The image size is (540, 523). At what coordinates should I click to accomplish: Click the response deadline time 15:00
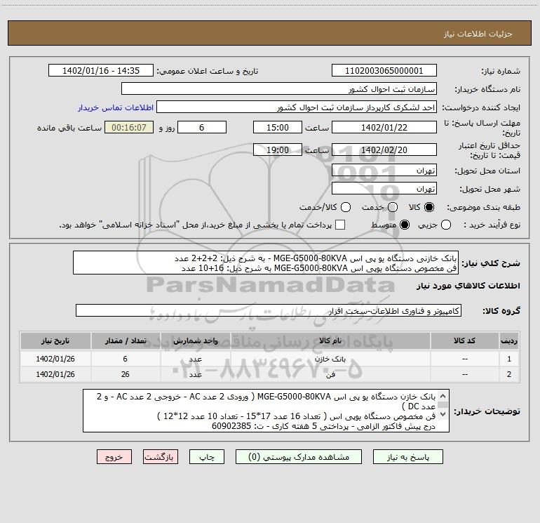tap(278, 128)
